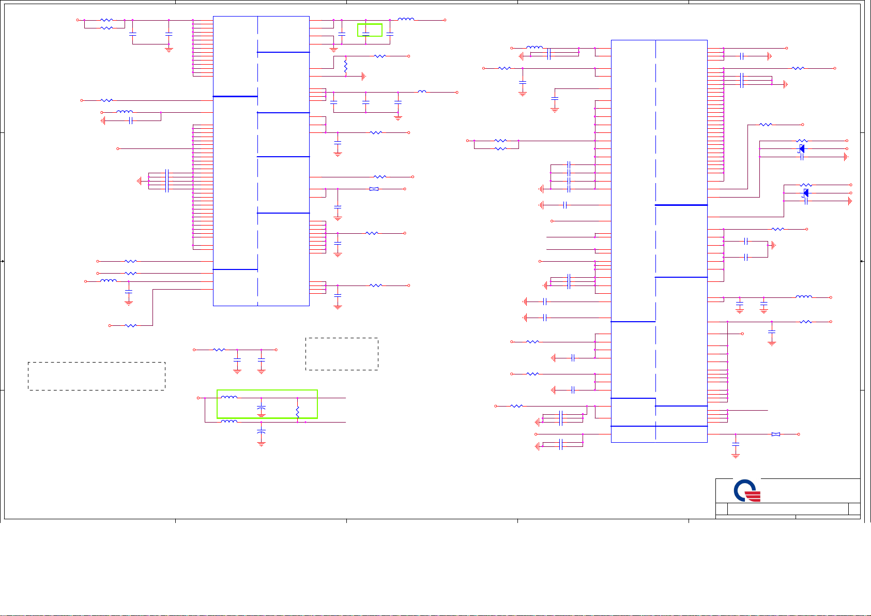Image resolution: width=871 pixels, height=616 pixels.
Task: Select the large left IC block
Action: (x=261, y=160)
